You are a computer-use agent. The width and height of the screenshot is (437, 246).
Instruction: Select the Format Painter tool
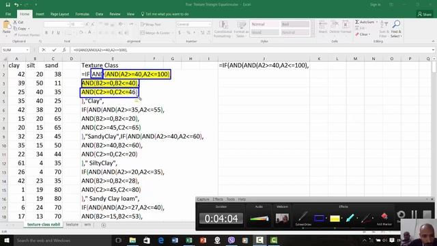coord(27,35)
